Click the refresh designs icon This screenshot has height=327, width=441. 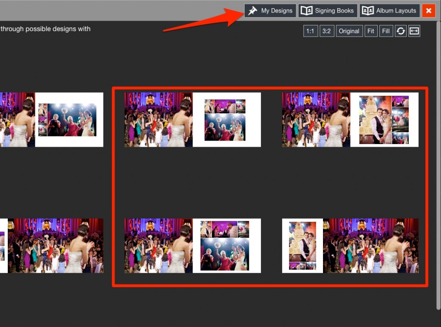pyautogui.click(x=401, y=31)
